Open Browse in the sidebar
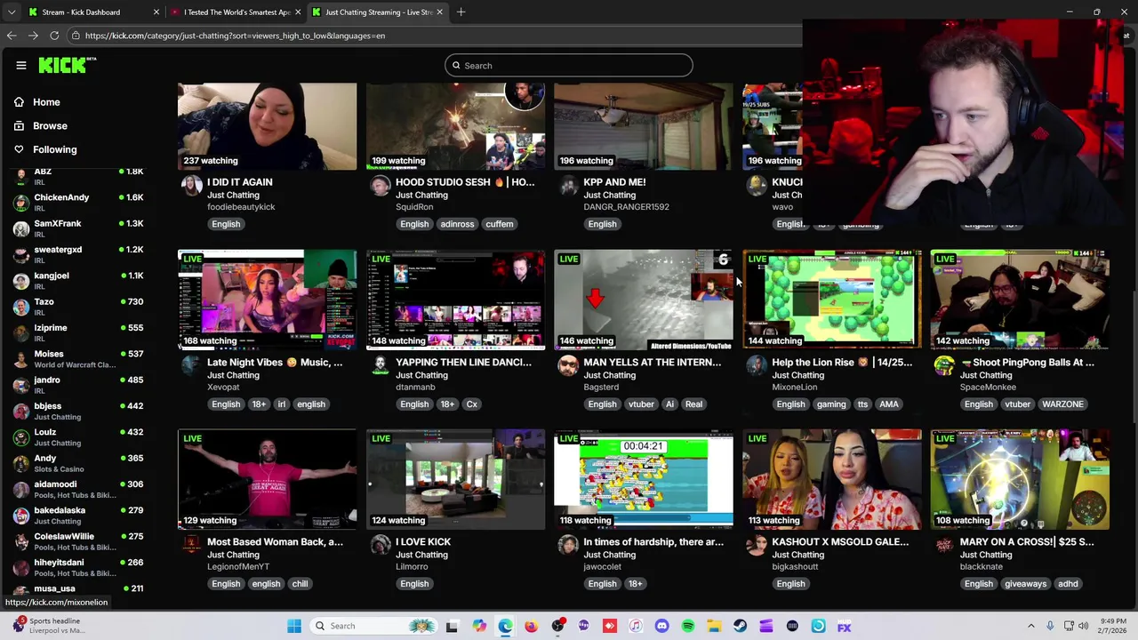This screenshot has height=640, width=1138. [x=50, y=126]
